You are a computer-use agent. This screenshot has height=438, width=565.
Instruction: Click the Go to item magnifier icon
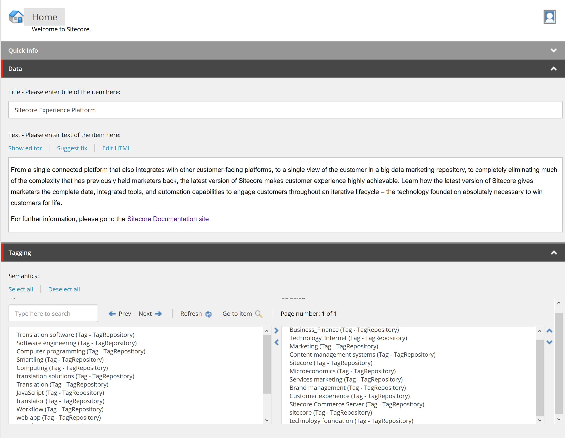pos(259,314)
